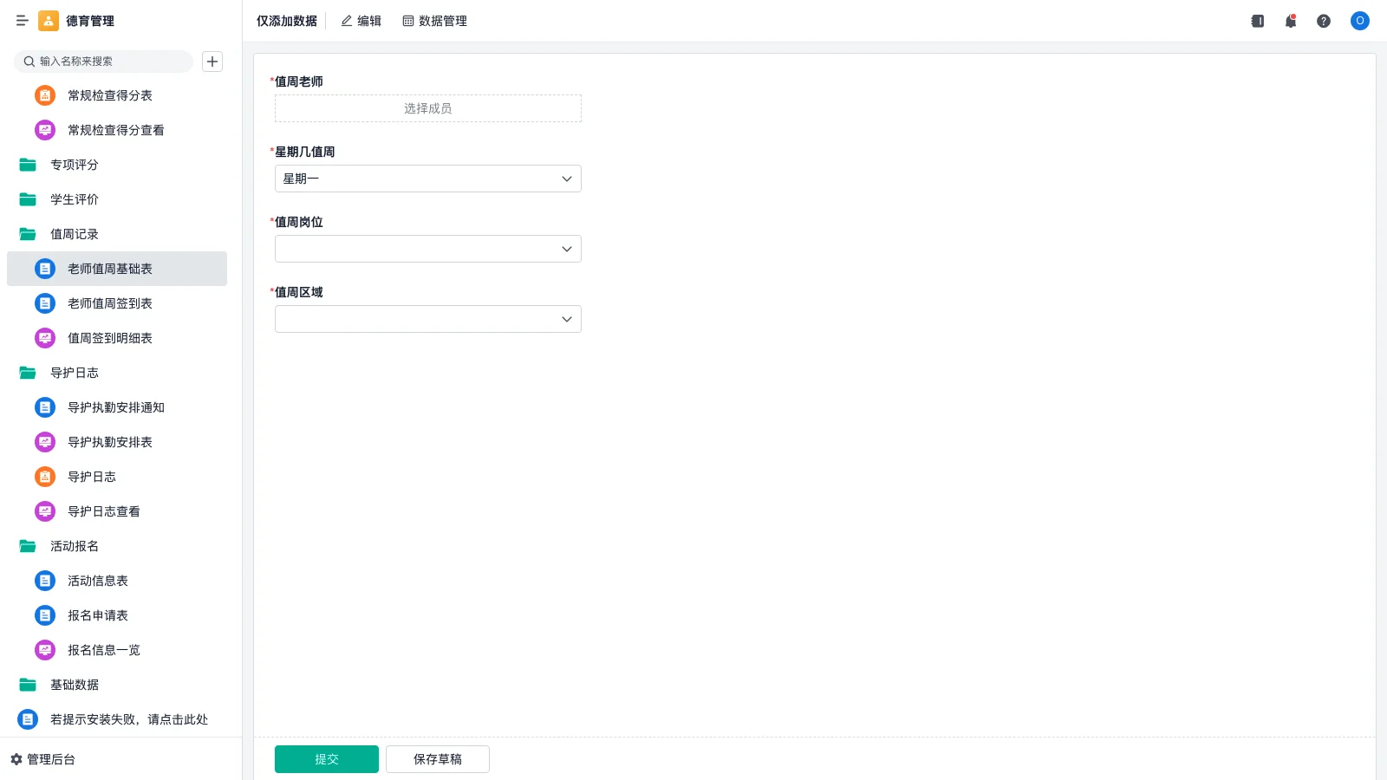Screen dimensions: 1387x780
Task: Open the user avatar icon
Action: point(1359,21)
